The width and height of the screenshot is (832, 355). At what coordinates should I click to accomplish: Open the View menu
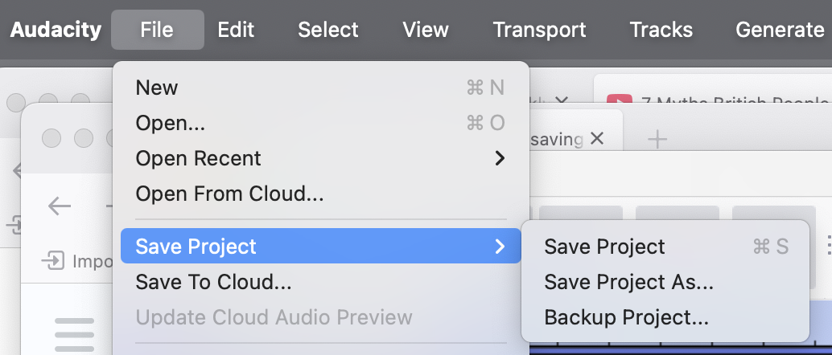coord(426,30)
